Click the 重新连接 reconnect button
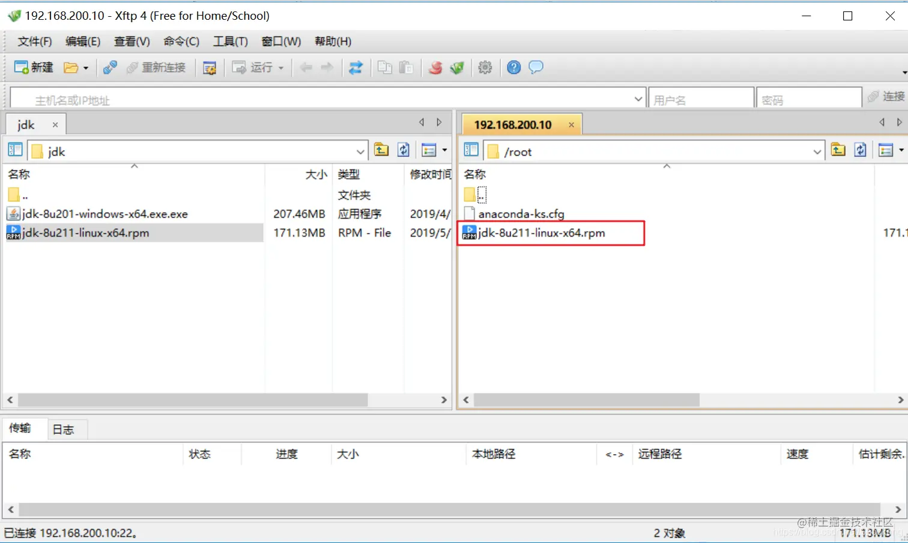 click(x=156, y=67)
